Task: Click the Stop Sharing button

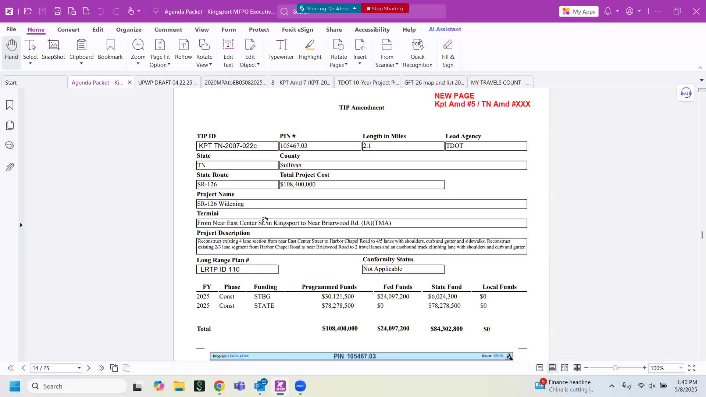Action: pos(385,8)
